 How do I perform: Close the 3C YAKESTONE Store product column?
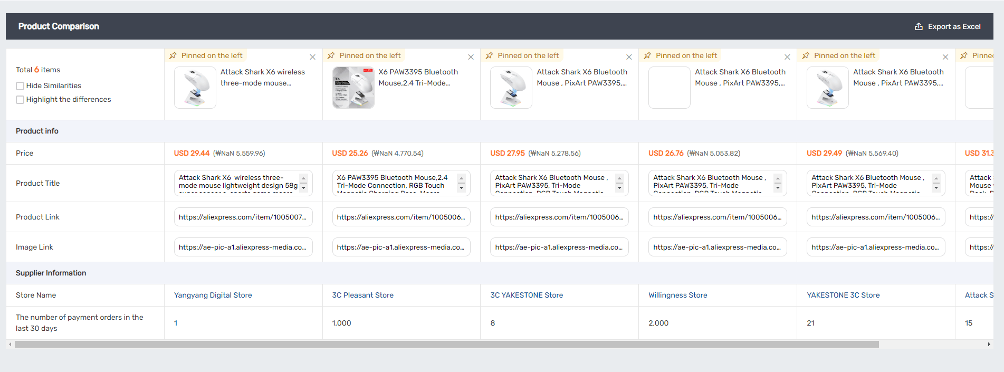click(629, 57)
